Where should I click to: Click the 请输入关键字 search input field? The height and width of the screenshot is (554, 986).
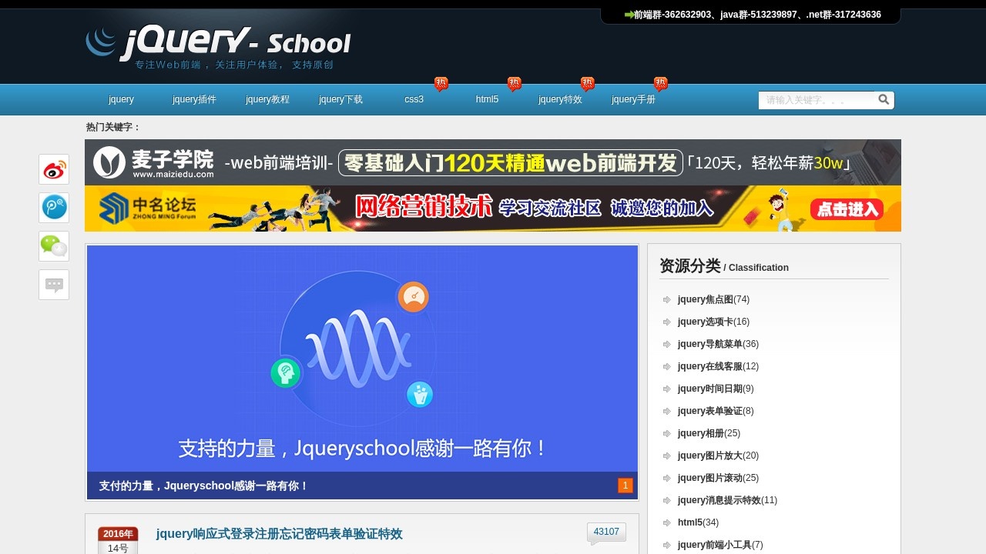[x=817, y=99]
